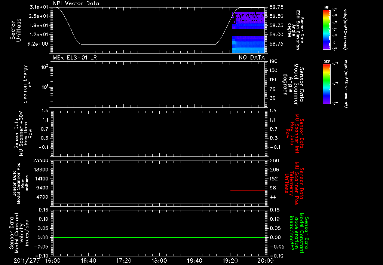Click the 206 telemetry tick value
383x265 pixels.
(x=274, y=170)
